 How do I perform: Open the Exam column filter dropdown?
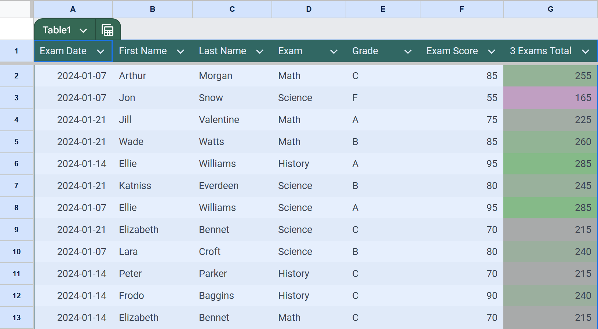click(333, 51)
